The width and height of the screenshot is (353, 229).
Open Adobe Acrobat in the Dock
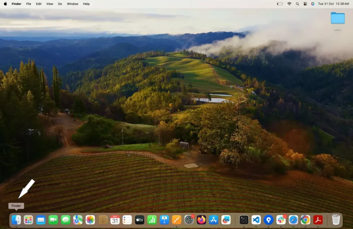(x=318, y=220)
